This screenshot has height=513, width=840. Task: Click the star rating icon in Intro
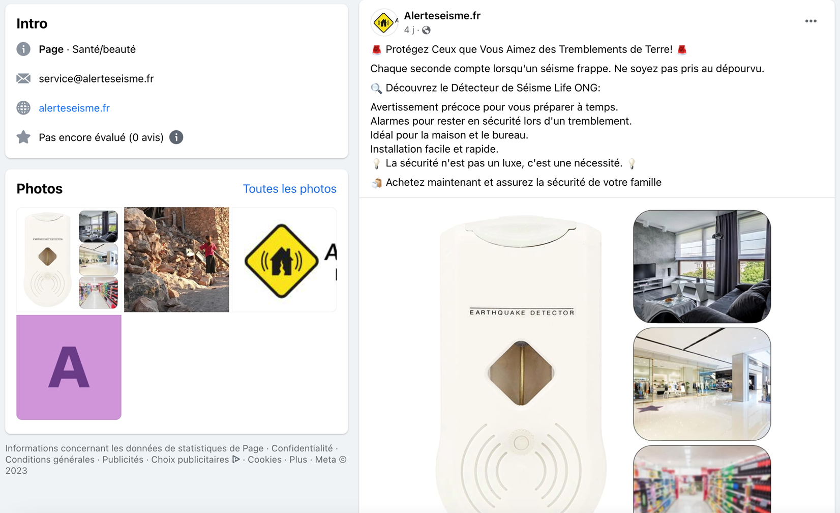pyautogui.click(x=23, y=137)
